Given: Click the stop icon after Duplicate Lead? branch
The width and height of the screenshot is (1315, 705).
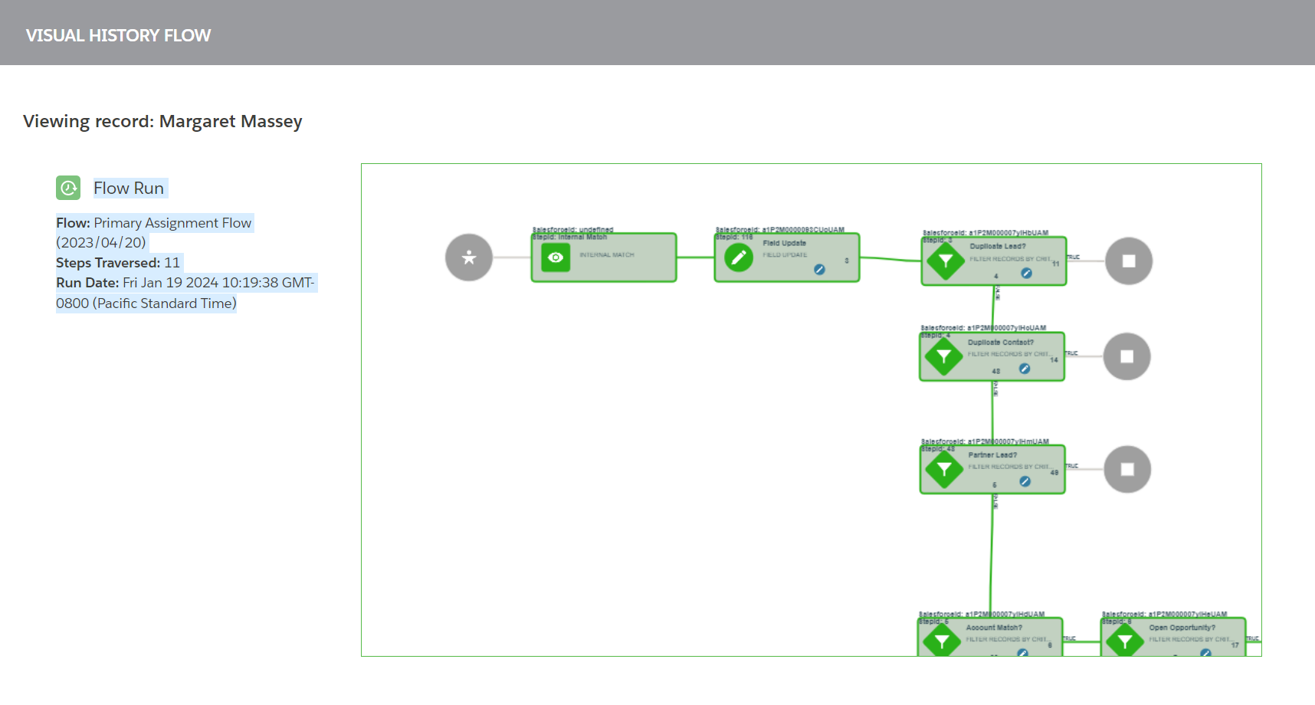Looking at the screenshot, I should (1128, 261).
